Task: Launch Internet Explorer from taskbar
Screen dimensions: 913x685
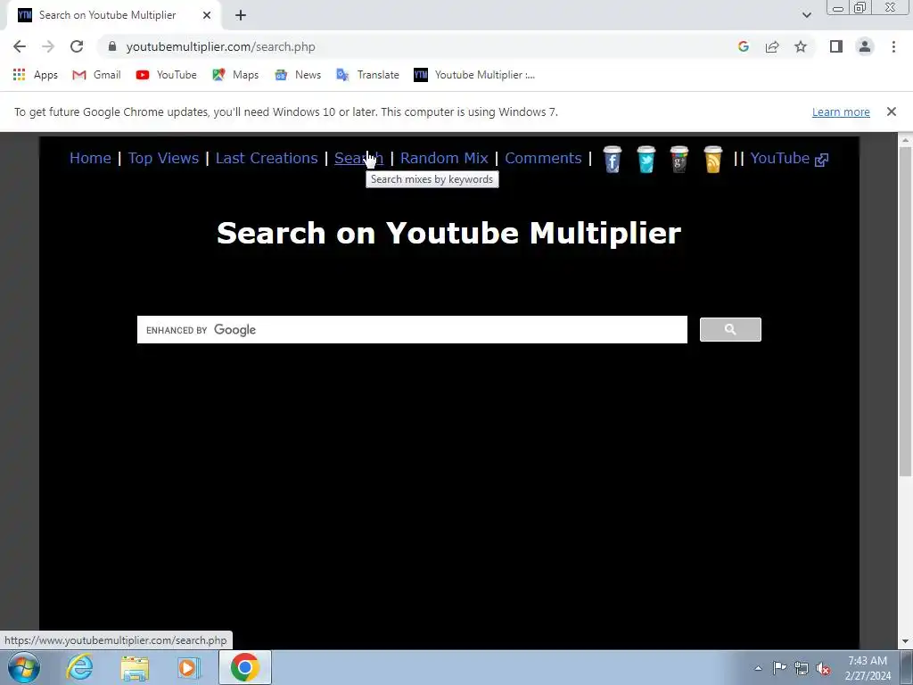Action: pos(79,667)
